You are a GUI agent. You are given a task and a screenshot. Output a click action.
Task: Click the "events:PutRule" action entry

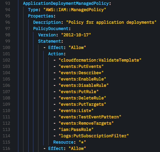click(x=78, y=92)
